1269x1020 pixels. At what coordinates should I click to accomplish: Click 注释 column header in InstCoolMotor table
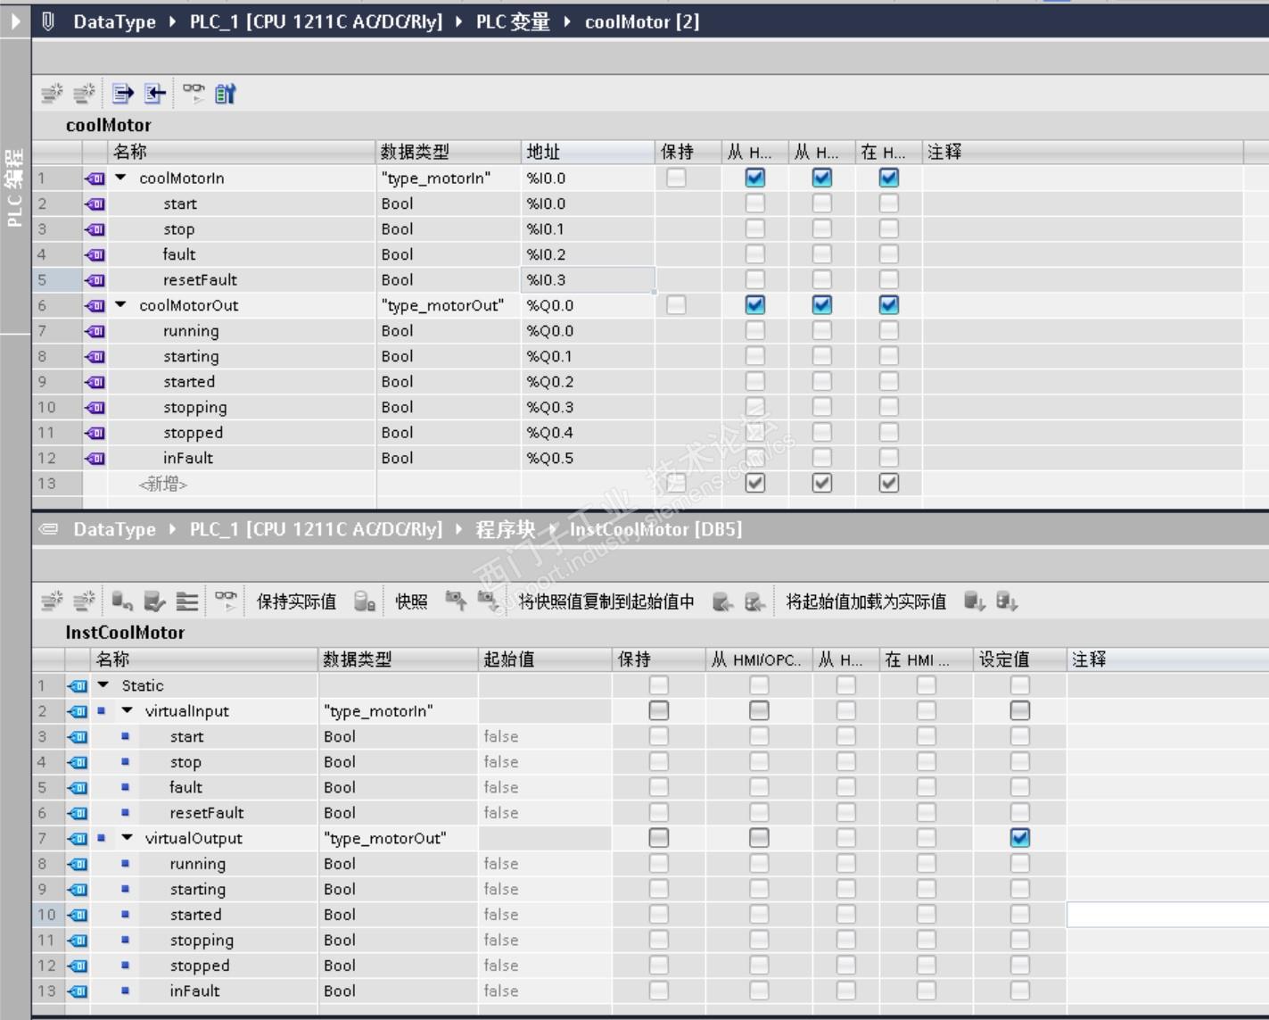1167,659
